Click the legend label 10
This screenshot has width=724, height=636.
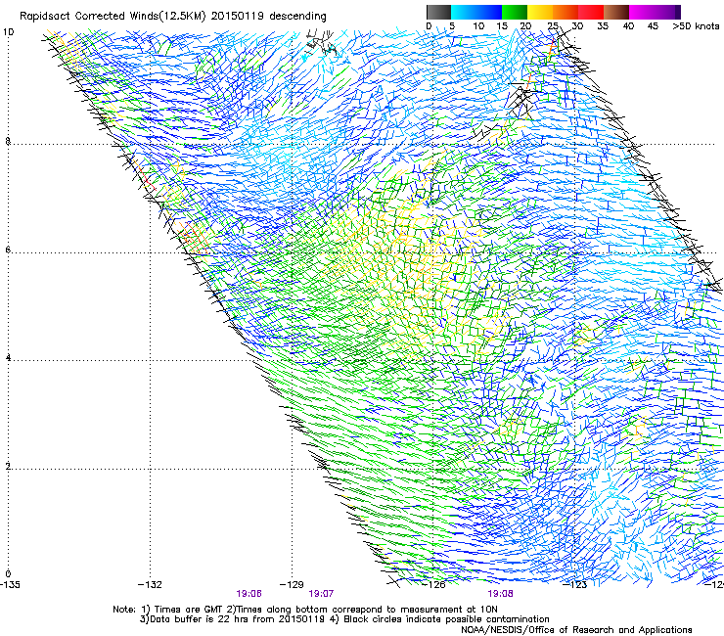478,26
